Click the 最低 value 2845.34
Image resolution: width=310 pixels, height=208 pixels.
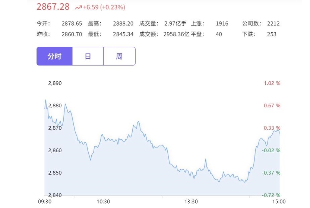click(123, 34)
